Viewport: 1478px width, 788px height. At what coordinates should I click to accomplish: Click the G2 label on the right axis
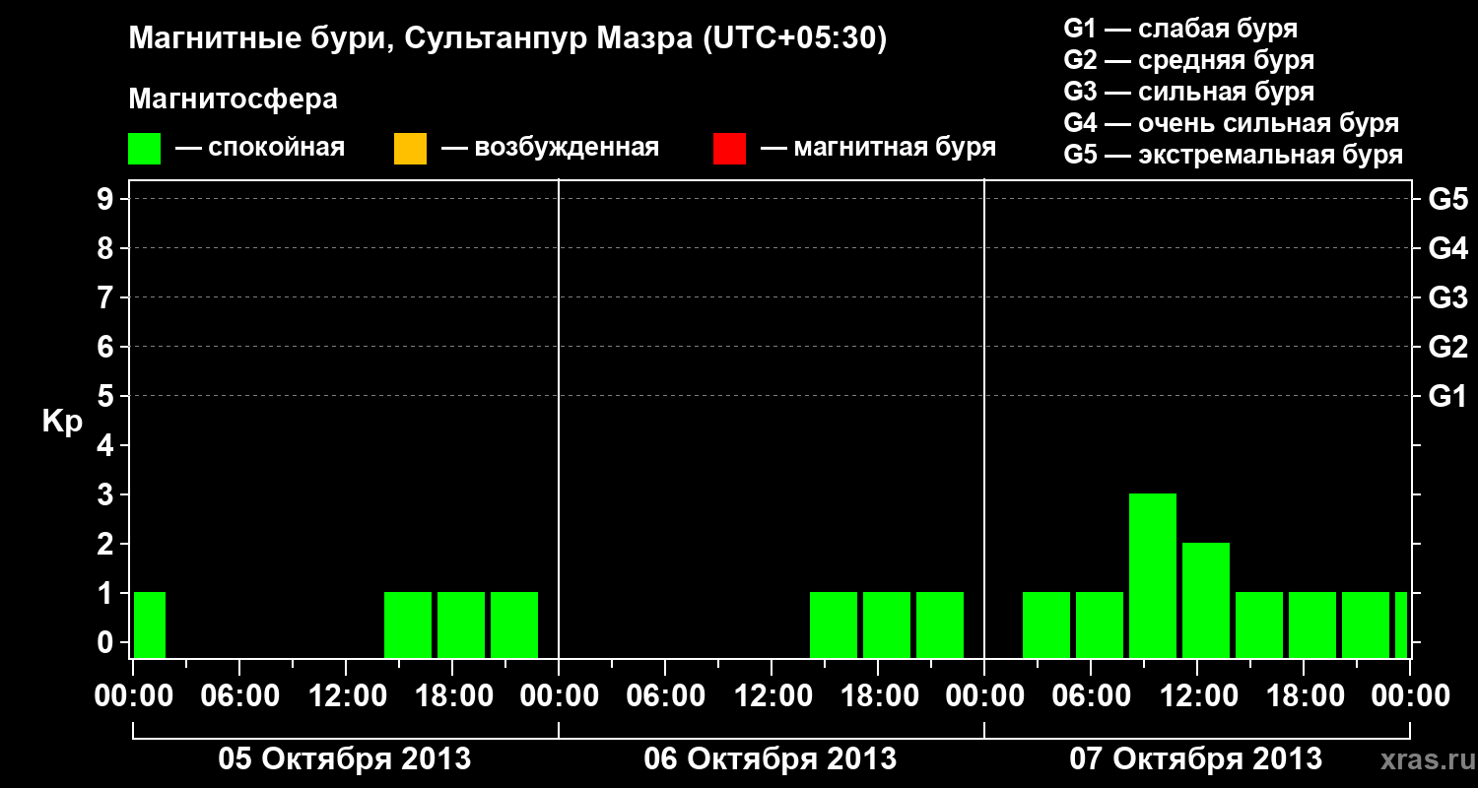[1448, 347]
